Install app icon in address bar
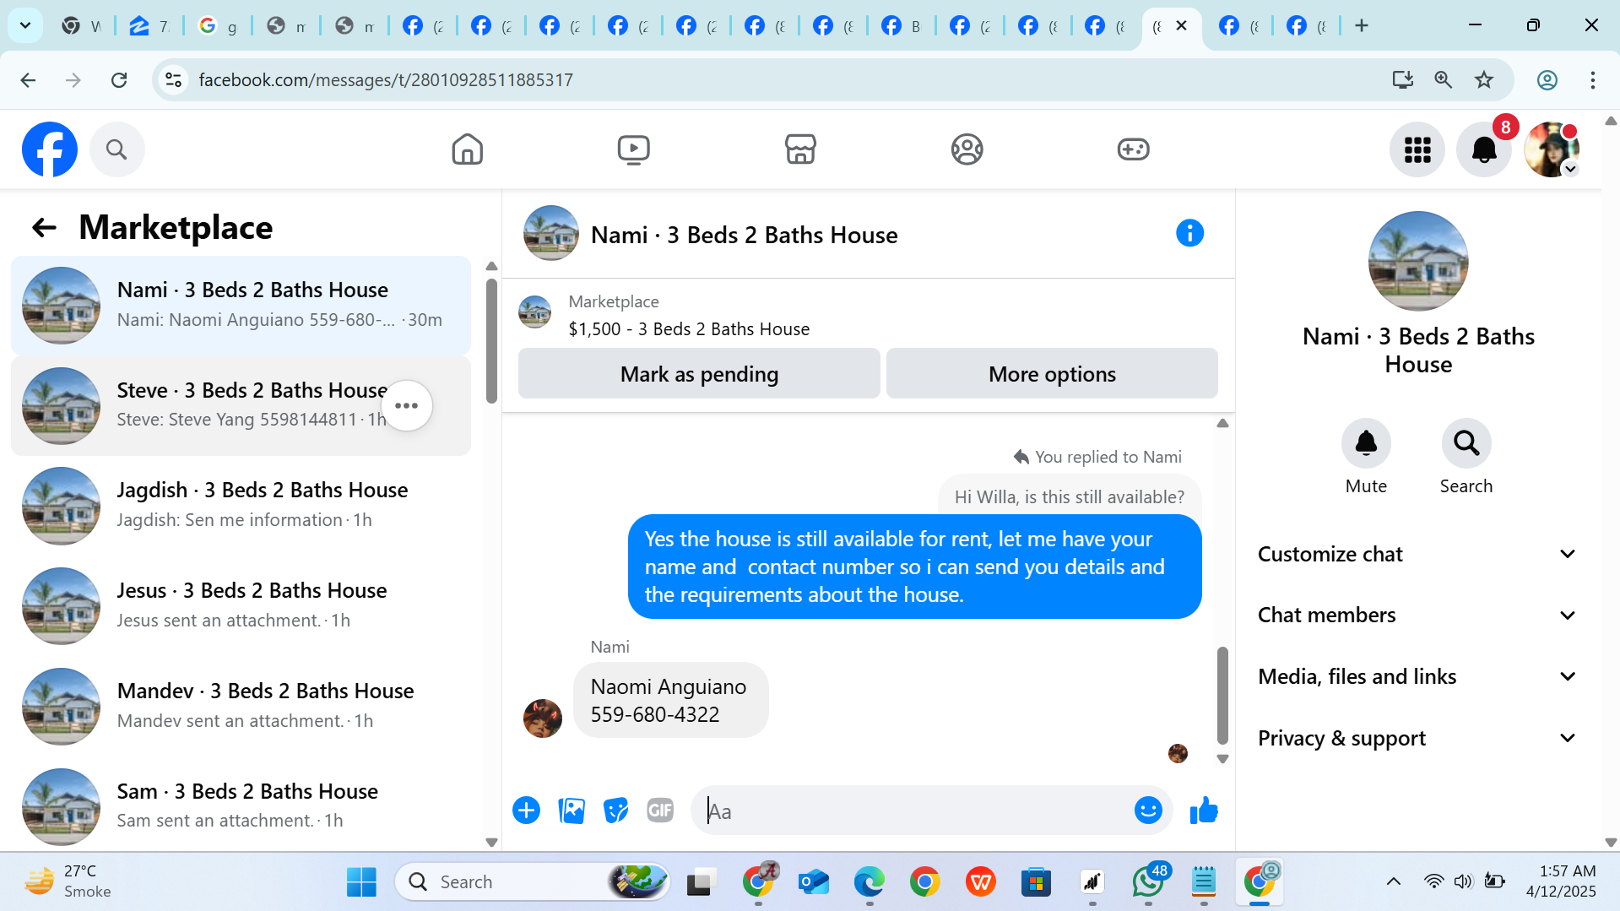The height and width of the screenshot is (911, 1620). 1402,80
